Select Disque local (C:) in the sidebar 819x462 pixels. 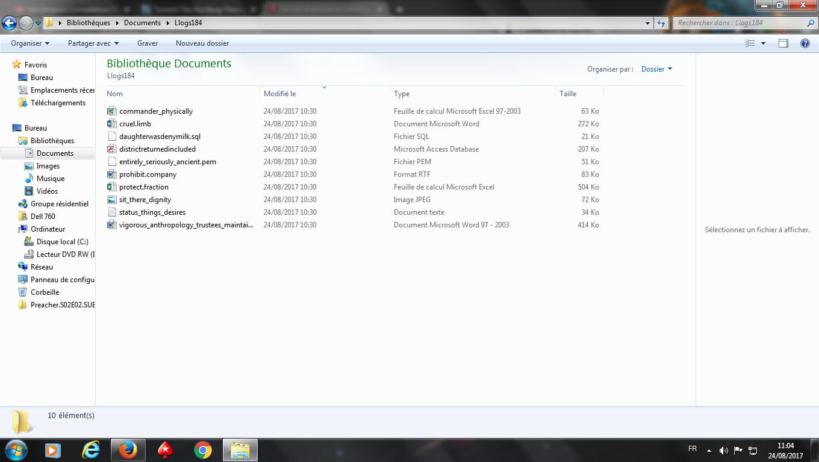62,242
